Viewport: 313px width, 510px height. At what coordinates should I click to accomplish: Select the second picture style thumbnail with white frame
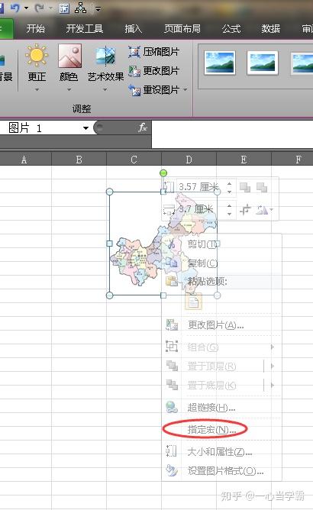coord(263,63)
